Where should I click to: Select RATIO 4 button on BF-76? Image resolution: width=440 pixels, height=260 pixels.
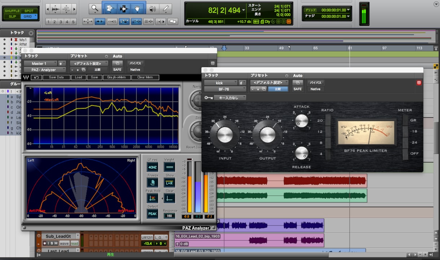[x=328, y=154]
